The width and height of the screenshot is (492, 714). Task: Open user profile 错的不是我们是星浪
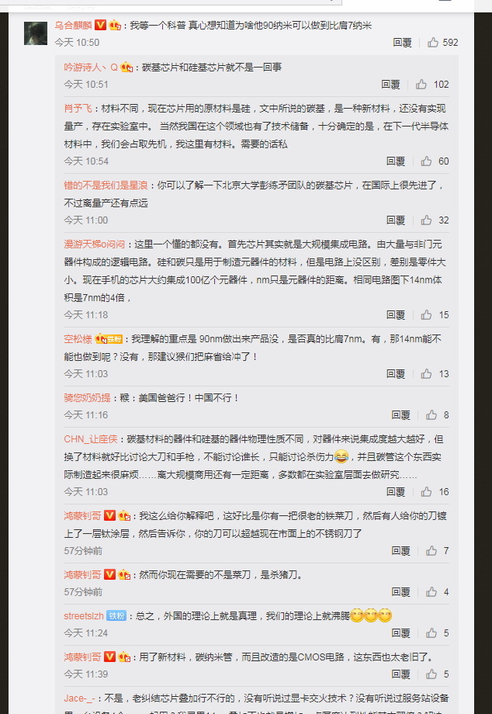[106, 185]
